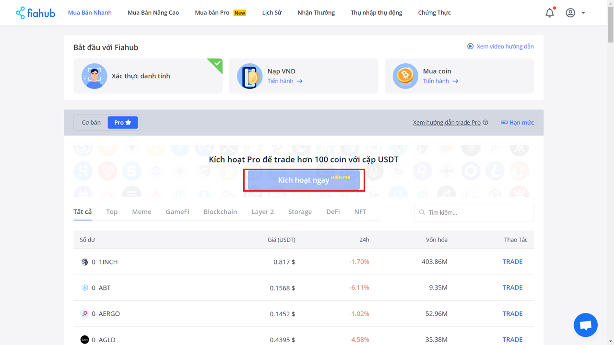The image size is (614, 345).
Task: Click TRADE for AGLD
Action: click(x=512, y=339)
